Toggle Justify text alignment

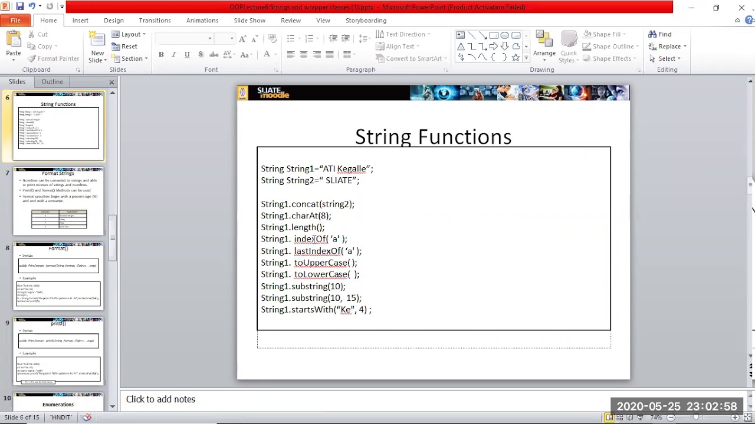[x=330, y=54]
